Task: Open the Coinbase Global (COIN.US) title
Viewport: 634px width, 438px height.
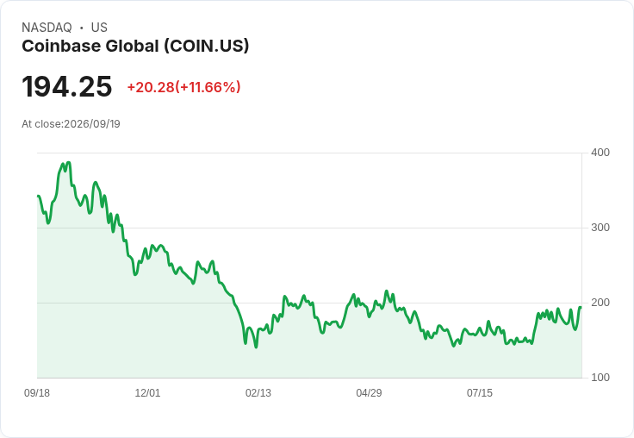Action: pyautogui.click(x=135, y=46)
